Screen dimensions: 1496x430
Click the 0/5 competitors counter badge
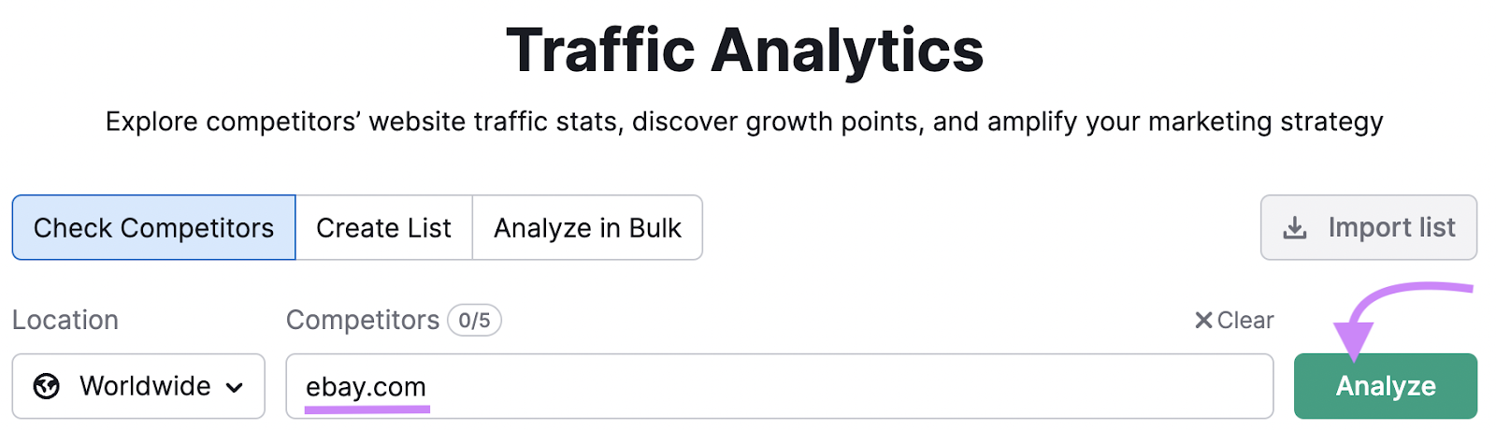(475, 321)
